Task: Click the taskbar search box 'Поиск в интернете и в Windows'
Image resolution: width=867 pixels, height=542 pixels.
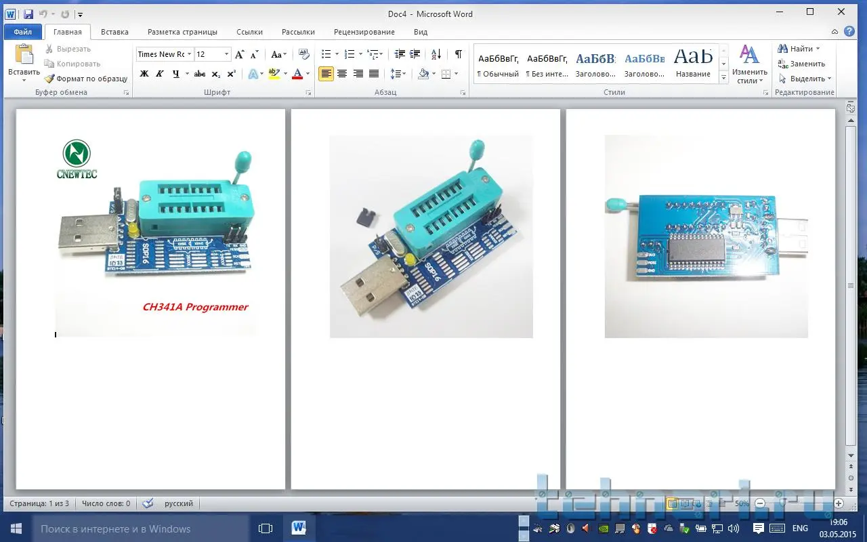Action: tap(142, 528)
